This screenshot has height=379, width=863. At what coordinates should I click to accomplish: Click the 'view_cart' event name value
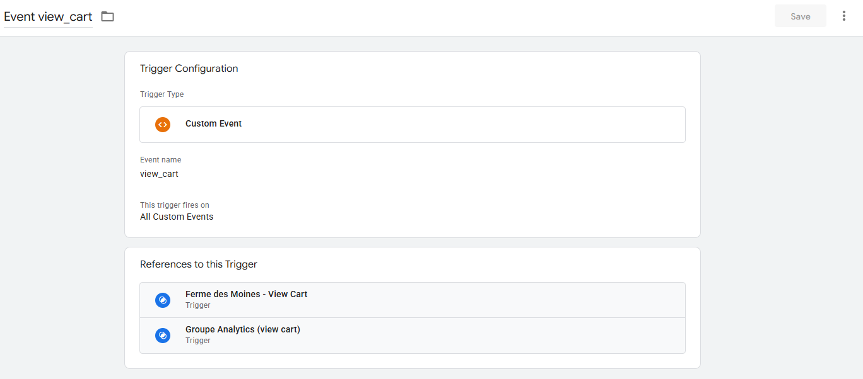(x=159, y=174)
